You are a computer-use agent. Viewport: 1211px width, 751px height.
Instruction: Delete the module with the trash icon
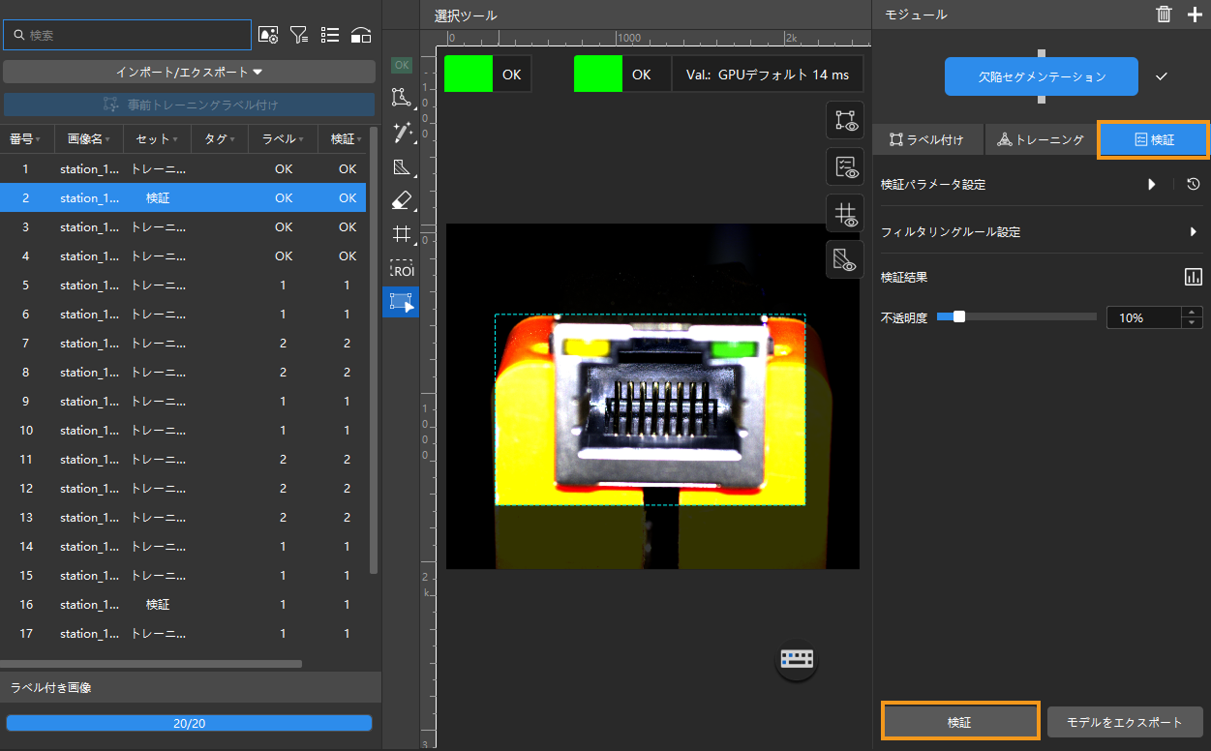click(x=1164, y=14)
